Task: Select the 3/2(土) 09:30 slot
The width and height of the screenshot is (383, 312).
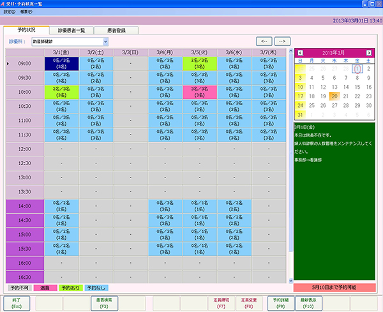Action: 96,78
